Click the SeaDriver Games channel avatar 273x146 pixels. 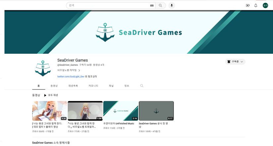point(43,68)
